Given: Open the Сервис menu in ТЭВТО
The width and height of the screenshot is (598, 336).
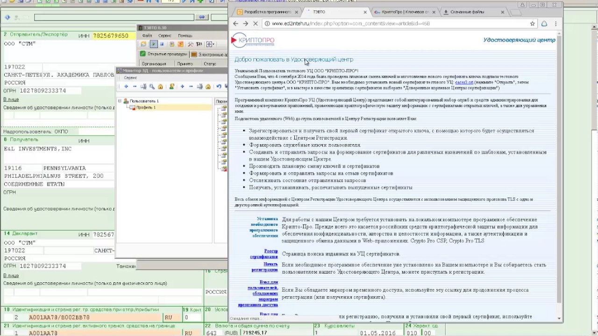Looking at the screenshot, I should pos(164,35).
